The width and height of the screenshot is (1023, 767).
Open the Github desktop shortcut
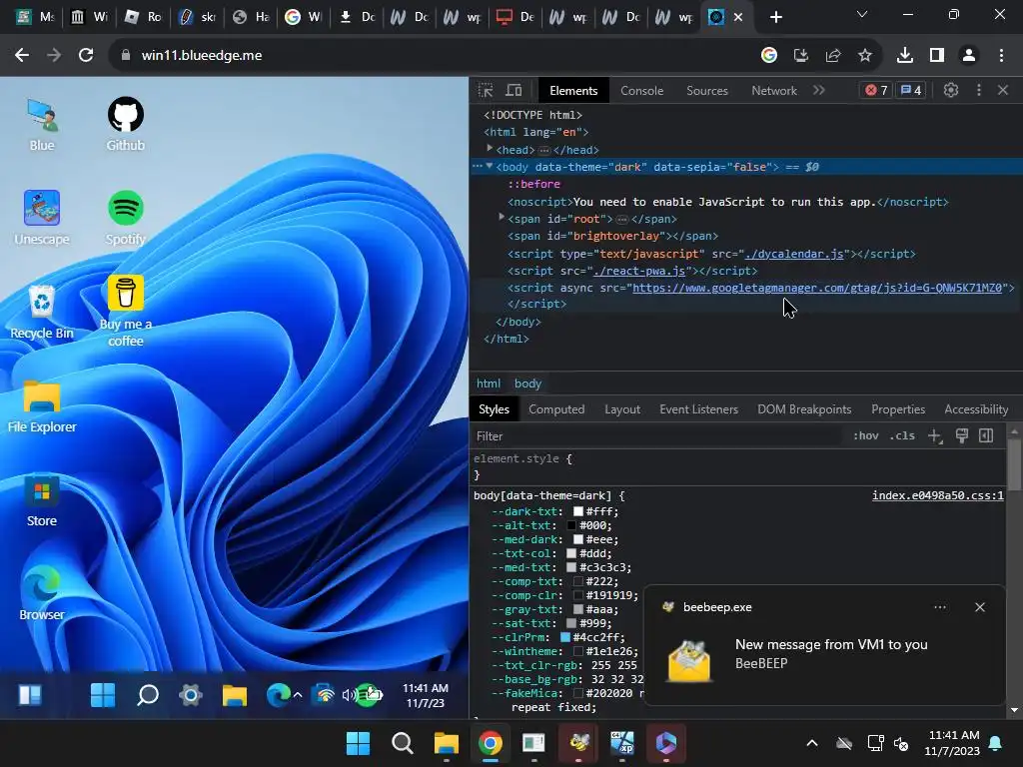click(125, 125)
